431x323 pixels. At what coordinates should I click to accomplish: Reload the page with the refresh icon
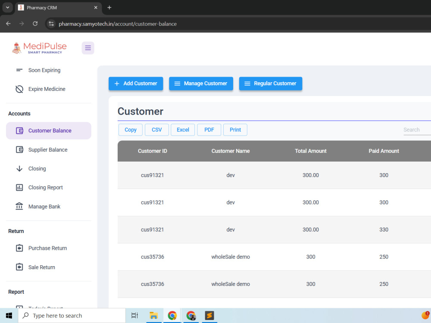pos(35,24)
